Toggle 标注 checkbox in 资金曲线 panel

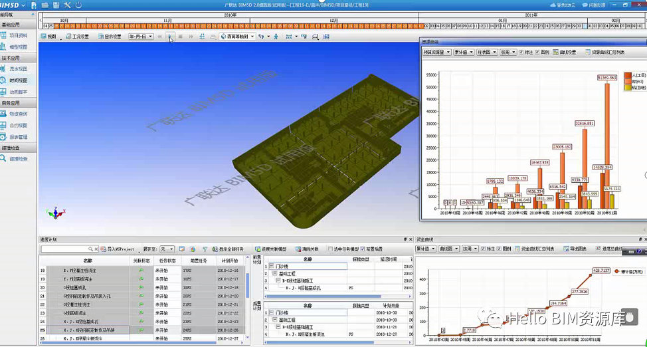[x=483, y=249]
